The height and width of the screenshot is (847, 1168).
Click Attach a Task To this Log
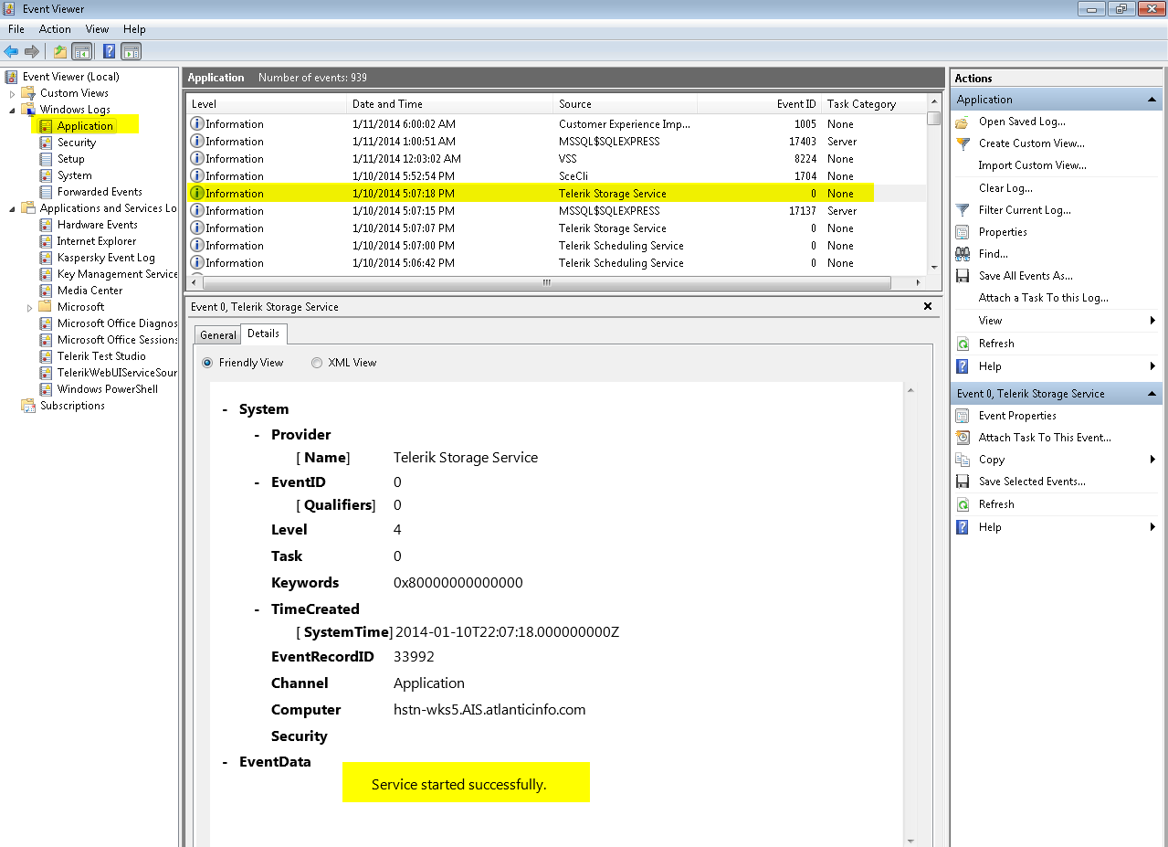point(1043,298)
